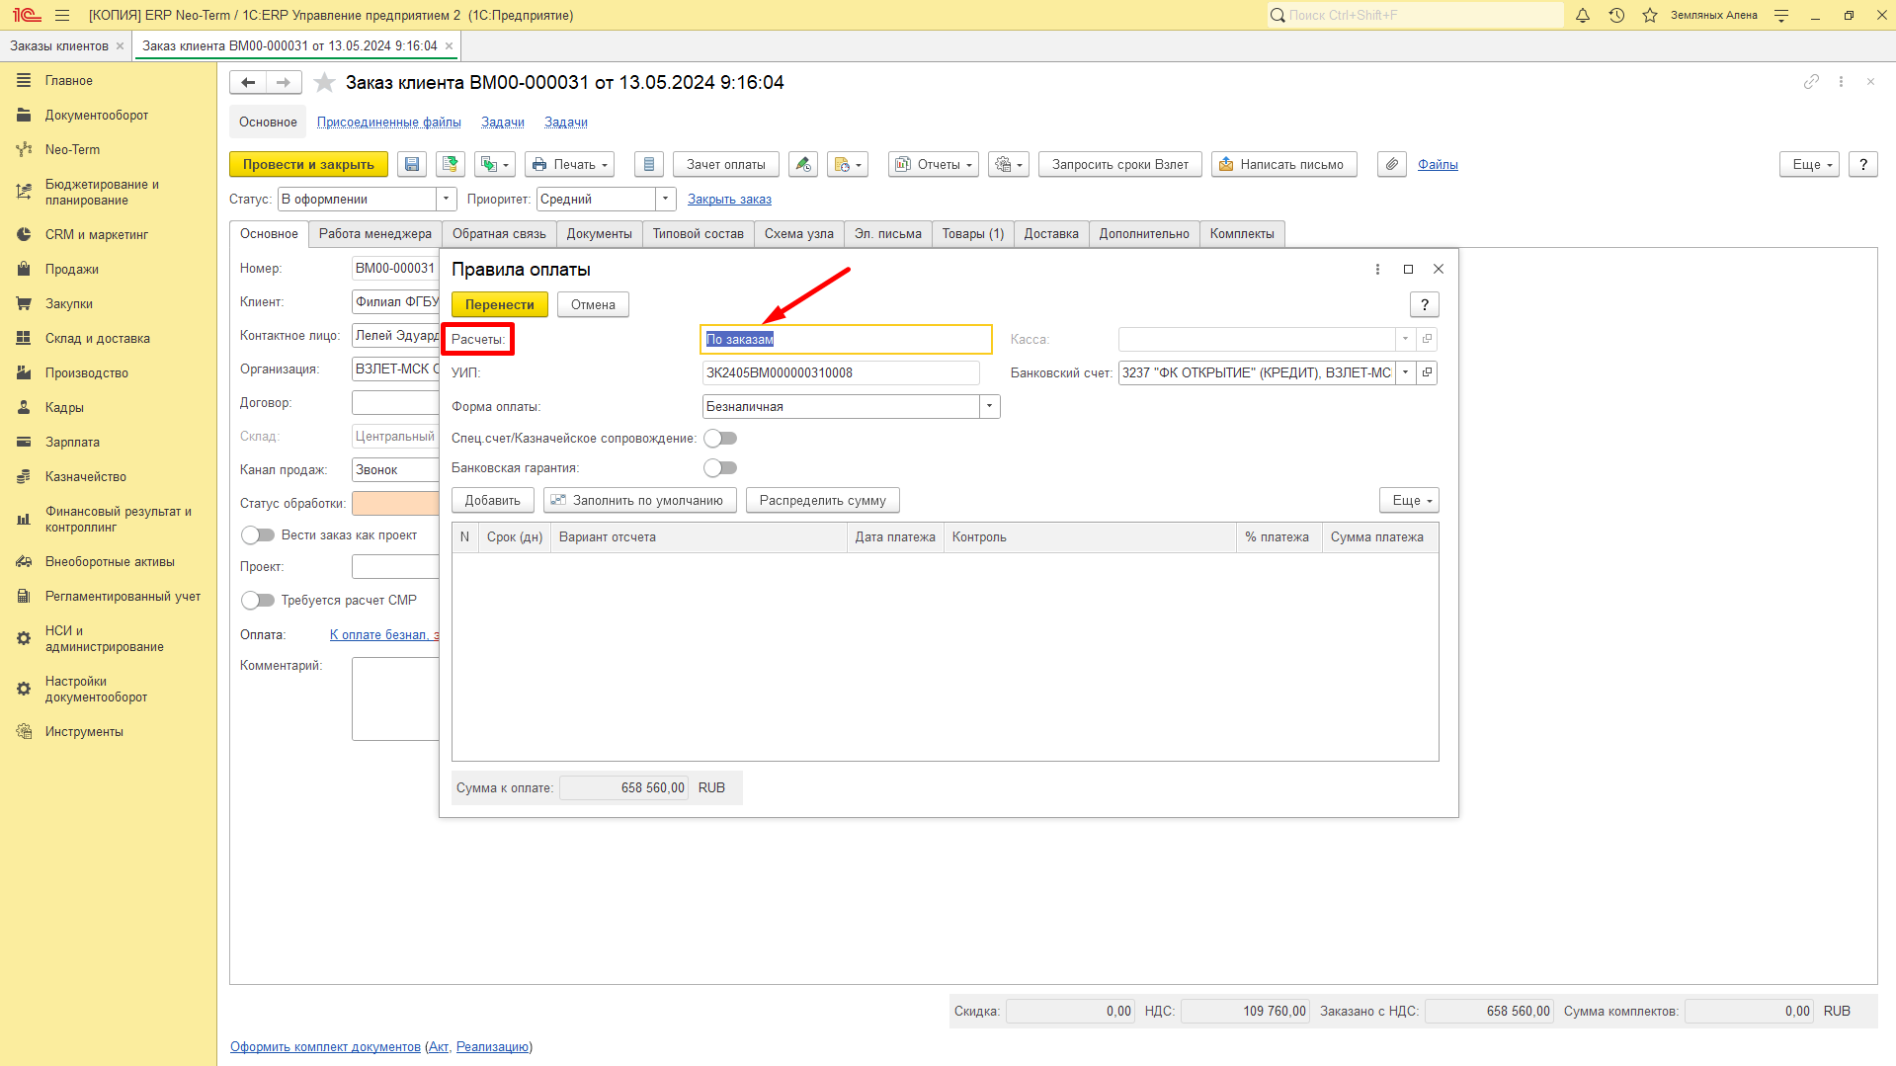1896x1066 pixels.
Task: Open Статус dropdown list
Action: click(446, 200)
